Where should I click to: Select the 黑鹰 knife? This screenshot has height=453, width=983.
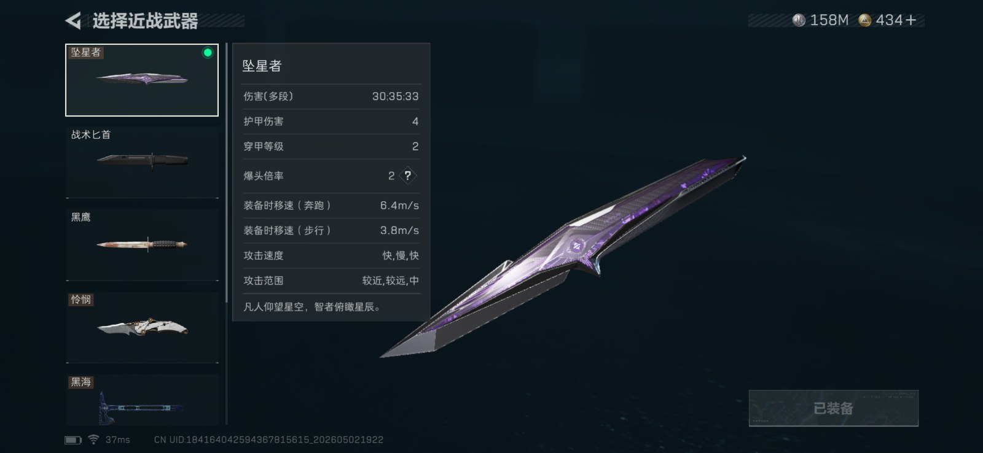142,244
